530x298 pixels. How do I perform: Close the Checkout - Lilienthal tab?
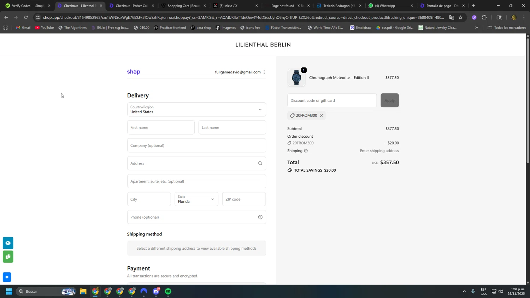click(x=101, y=6)
